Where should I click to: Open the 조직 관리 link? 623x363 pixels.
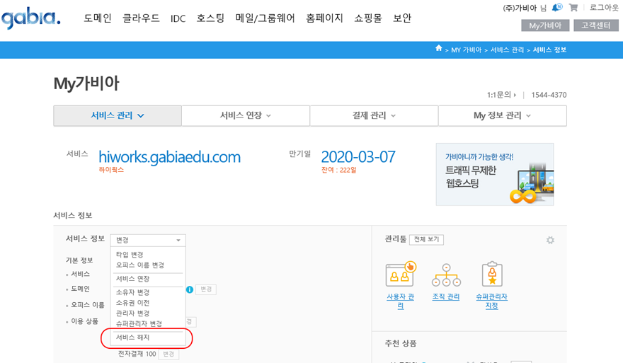pyautogui.click(x=446, y=296)
